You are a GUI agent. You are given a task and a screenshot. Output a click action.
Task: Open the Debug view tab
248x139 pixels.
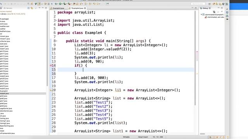pyautogui.click(x=205, y=8)
